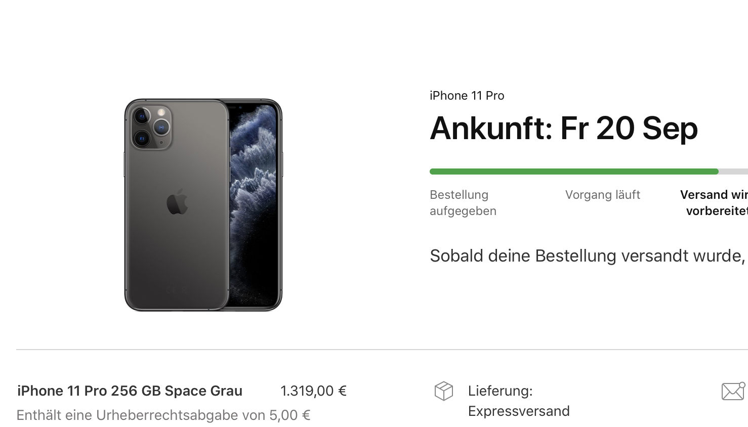748x427 pixels.
Task: Click the Expressversand delivery method
Action: (x=519, y=411)
